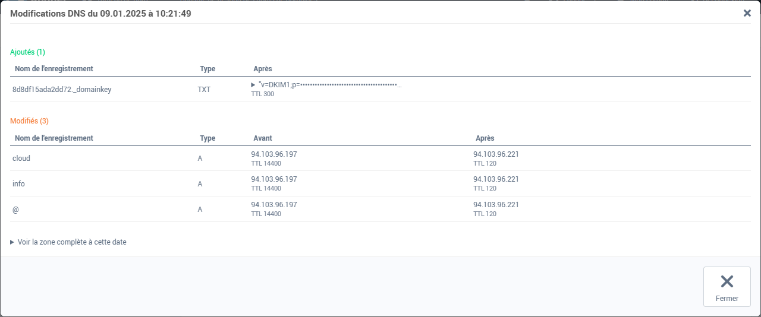Click the 'Ajoutés (1)' section heading
Viewport: 761px width, 317px height.
pyautogui.click(x=27, y=52)
